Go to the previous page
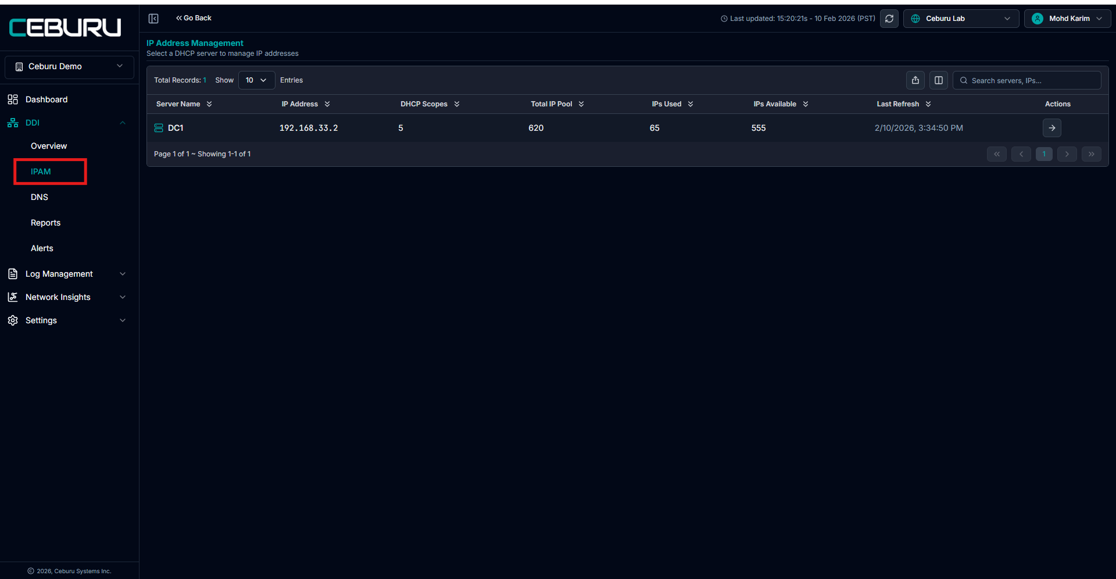1116x579 pixels. click(1021, 154)
